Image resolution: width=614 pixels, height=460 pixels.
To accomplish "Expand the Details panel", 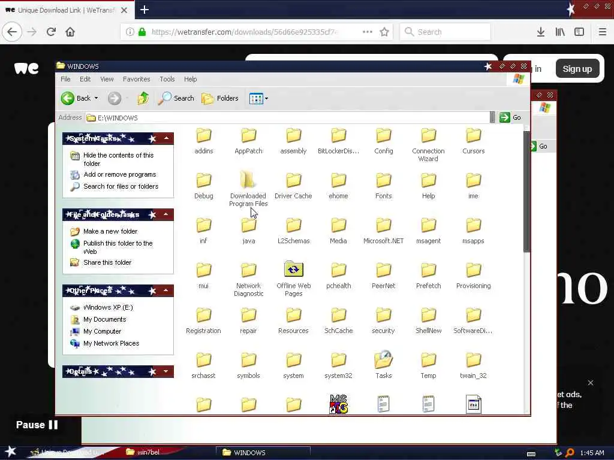I will point(167,371).
